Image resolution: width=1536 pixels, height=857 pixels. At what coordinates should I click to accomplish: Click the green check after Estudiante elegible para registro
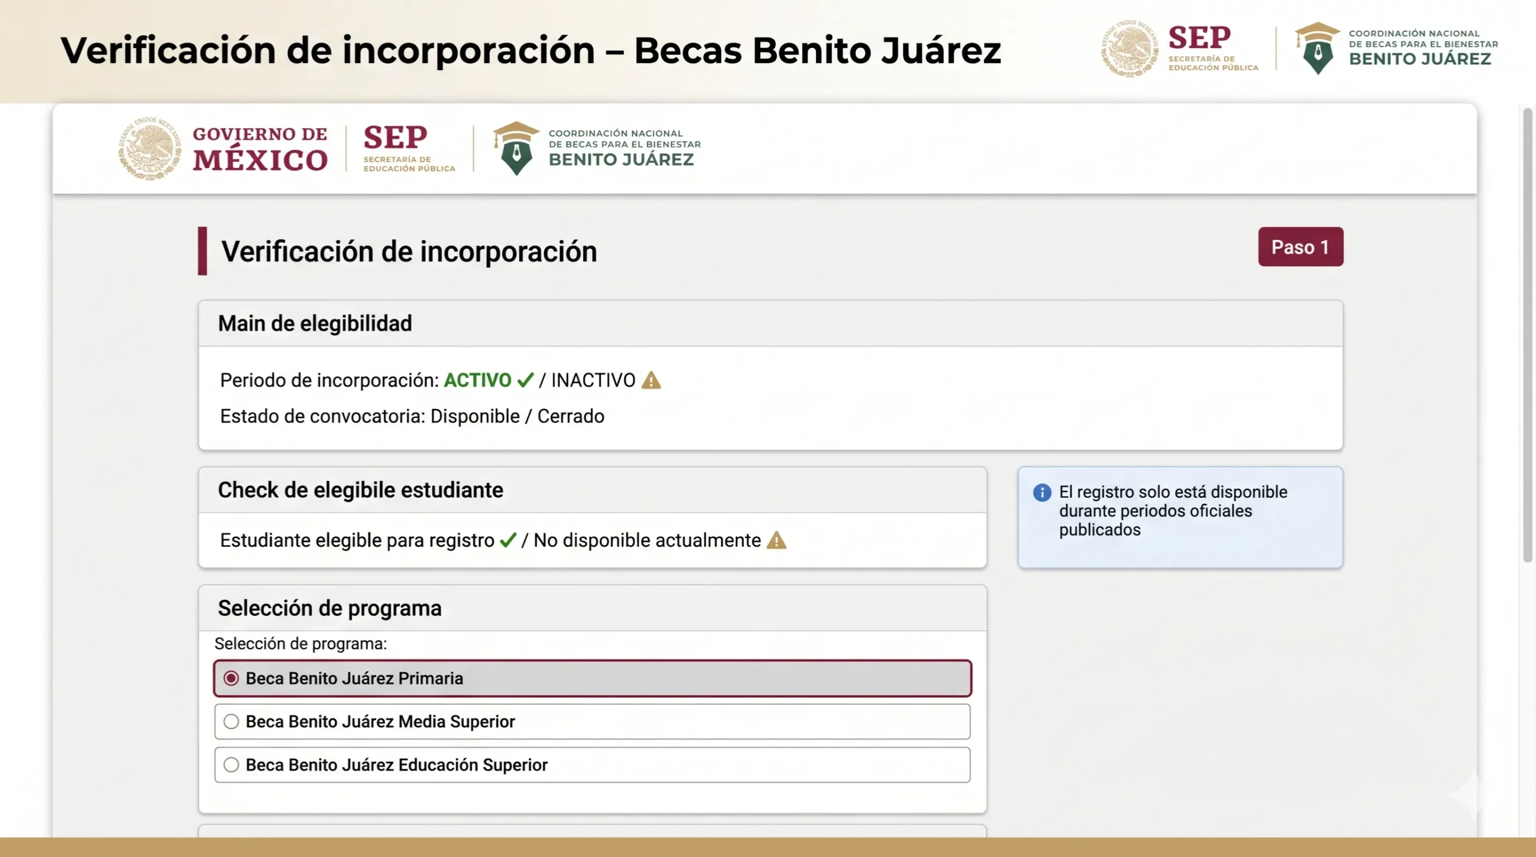(x=508, y=540)
